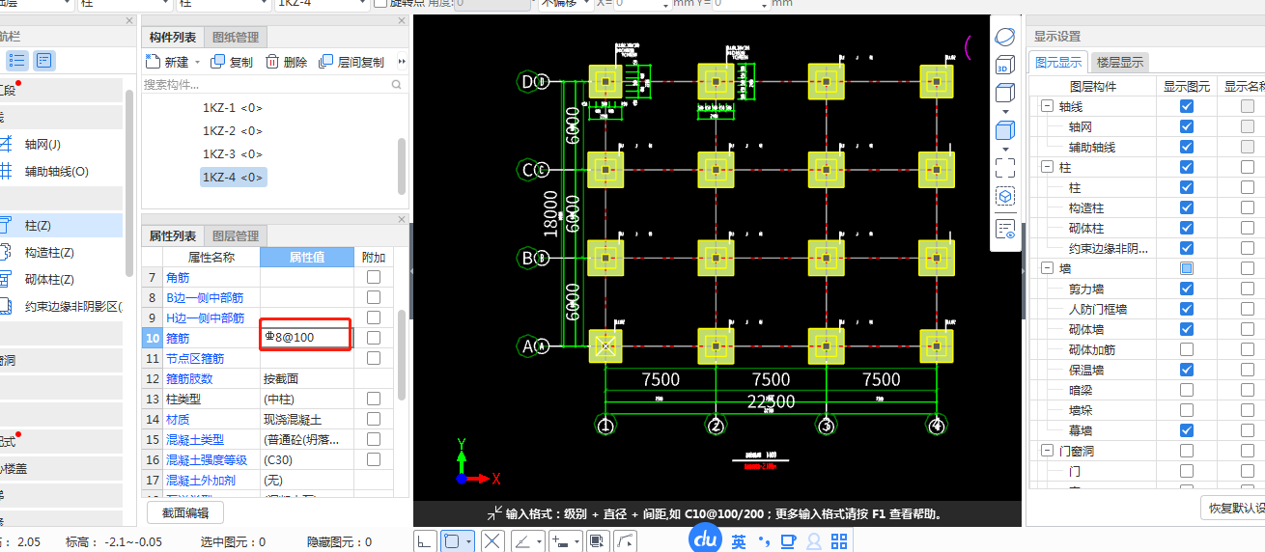Click the solid blue cube display icon
This screenshot has width=1265, height=552.
1005,130
